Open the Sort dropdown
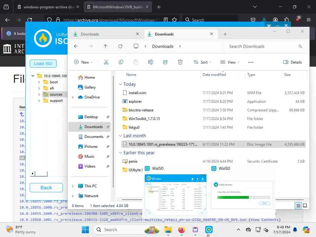The width and height of the screenshot is (316, 237). [202, 62]
